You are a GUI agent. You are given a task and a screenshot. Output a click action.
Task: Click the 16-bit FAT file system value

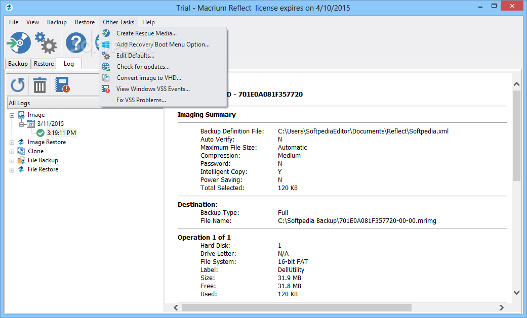point(293,262)
